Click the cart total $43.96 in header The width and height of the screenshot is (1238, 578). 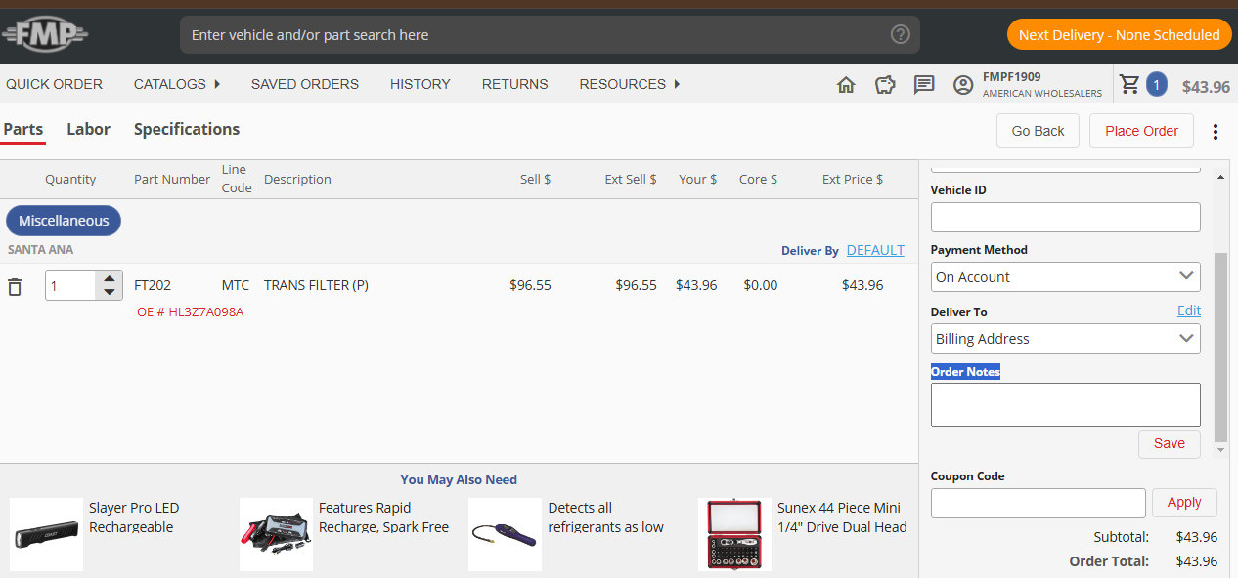tap(1206, 87)
